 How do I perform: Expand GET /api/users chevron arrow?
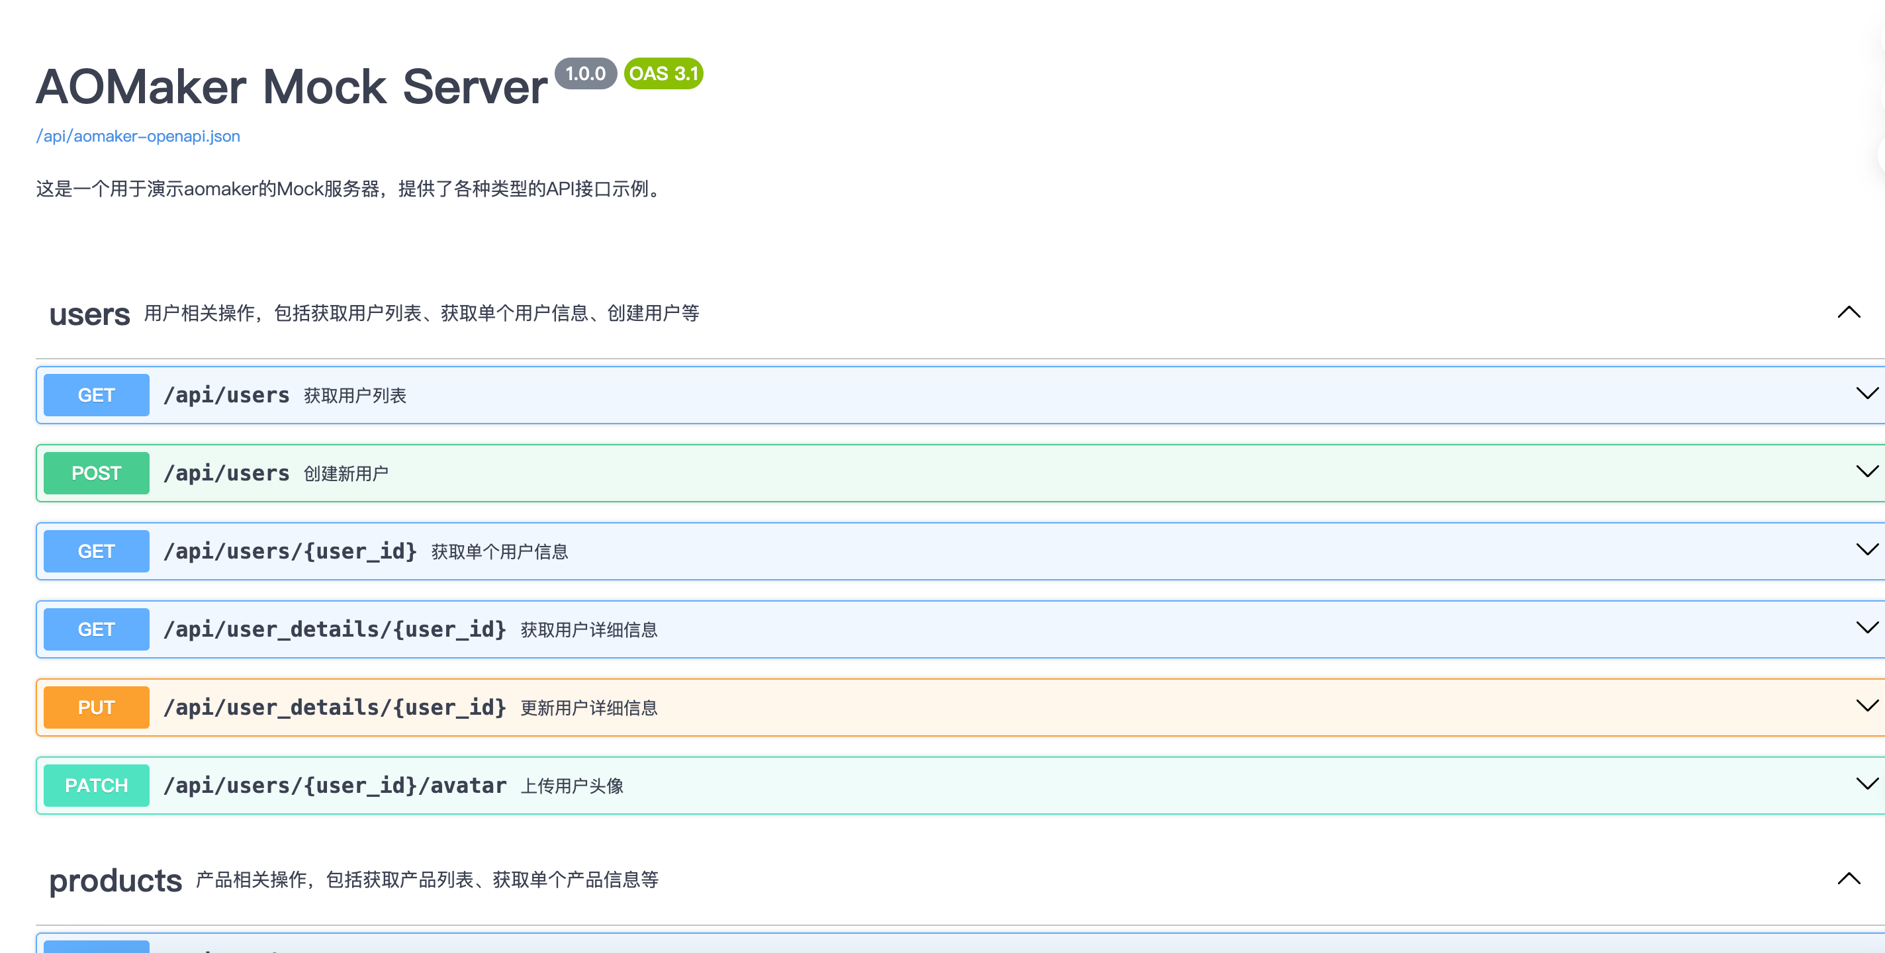pos(1866,394)
